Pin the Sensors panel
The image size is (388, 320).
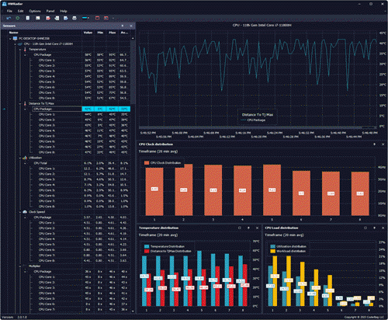pyautogui.click(x=123, y=26)
